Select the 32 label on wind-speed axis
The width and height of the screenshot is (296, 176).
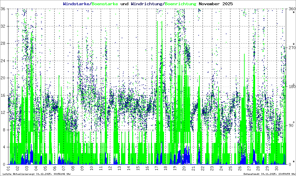[3, 26]
